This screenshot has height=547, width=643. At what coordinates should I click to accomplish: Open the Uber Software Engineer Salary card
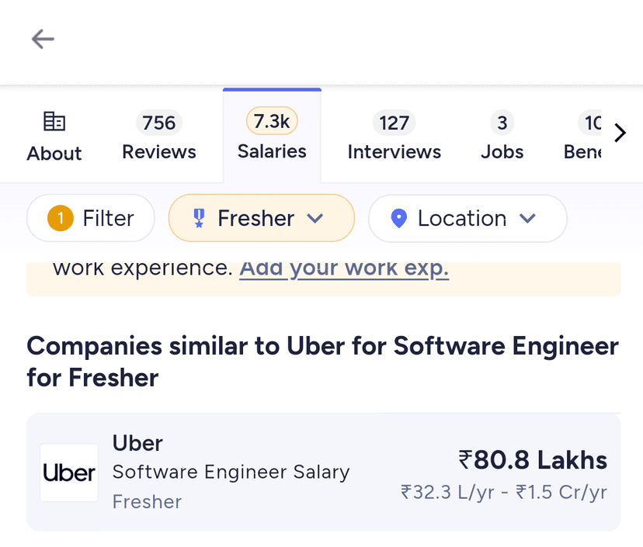(323, 473)
